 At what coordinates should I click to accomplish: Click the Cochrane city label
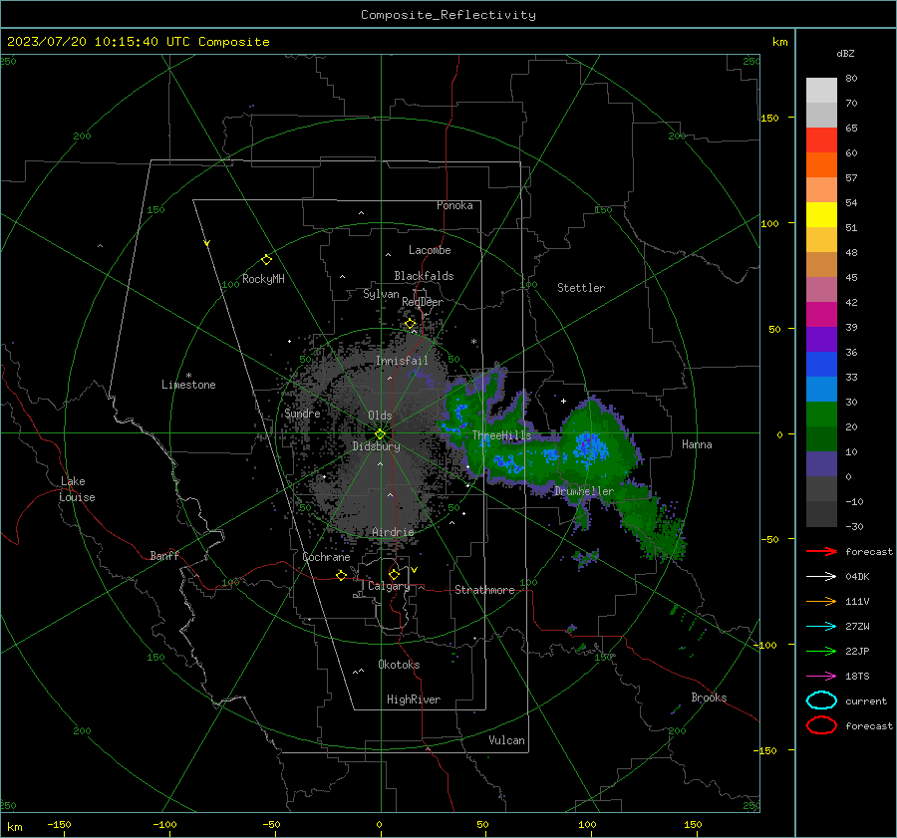pyautogui.click(x=326, y=557)
